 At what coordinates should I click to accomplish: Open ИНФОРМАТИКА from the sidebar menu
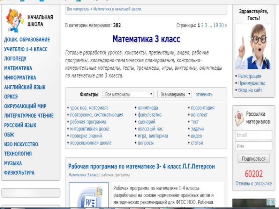click(x=20, y=78)
